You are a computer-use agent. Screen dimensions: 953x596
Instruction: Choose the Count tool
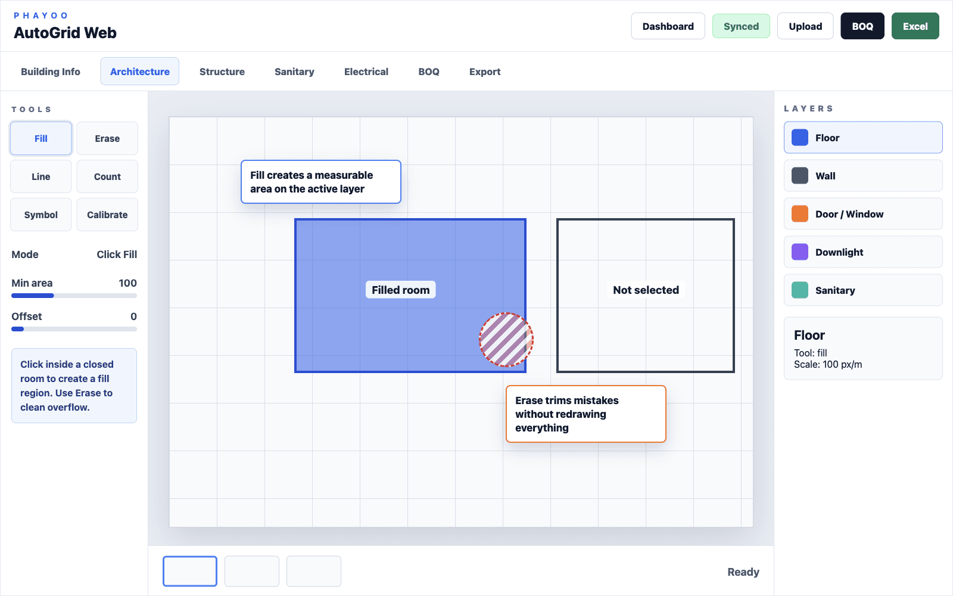(107, 176)
